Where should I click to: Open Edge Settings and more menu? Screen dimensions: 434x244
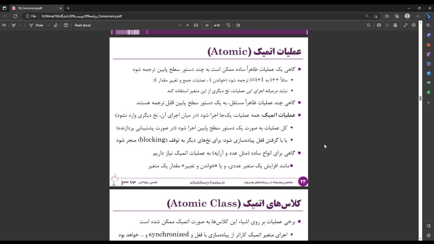pos(418,16)
